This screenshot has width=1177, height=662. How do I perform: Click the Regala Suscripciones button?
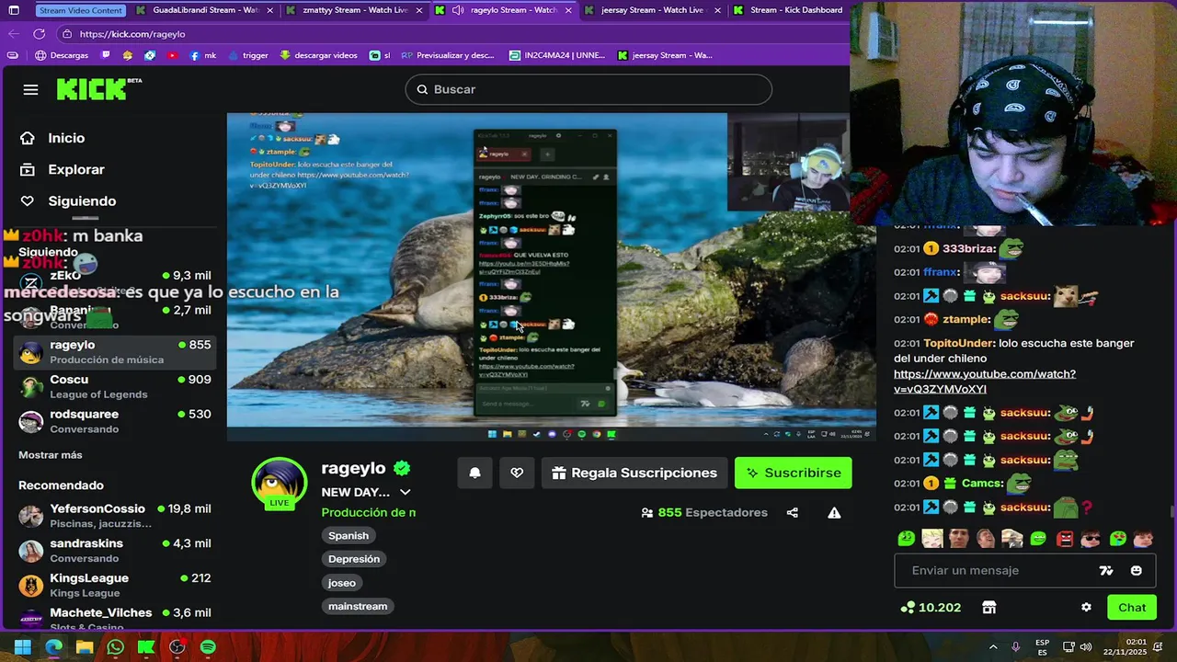pos(634,473)
